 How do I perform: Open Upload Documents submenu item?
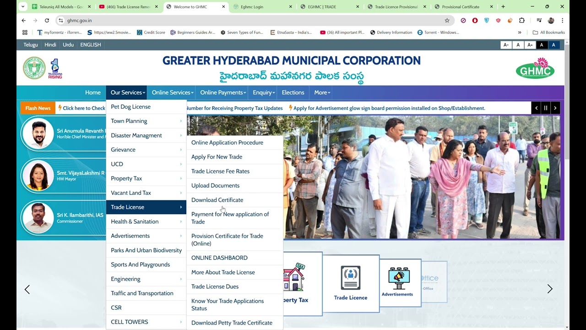click(x=235, y=186)
